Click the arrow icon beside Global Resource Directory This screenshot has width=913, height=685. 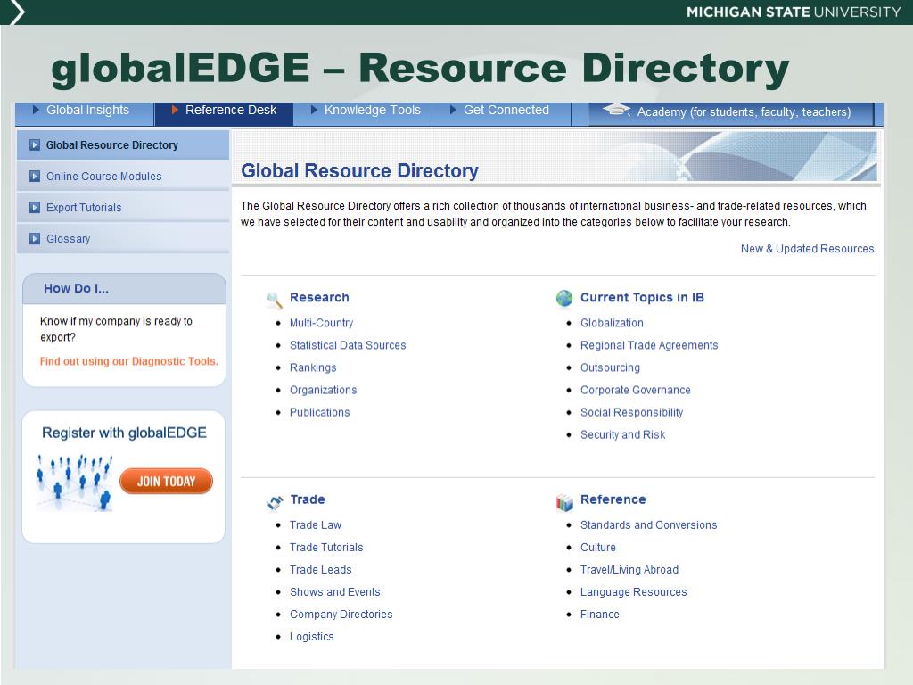point(35,145)
